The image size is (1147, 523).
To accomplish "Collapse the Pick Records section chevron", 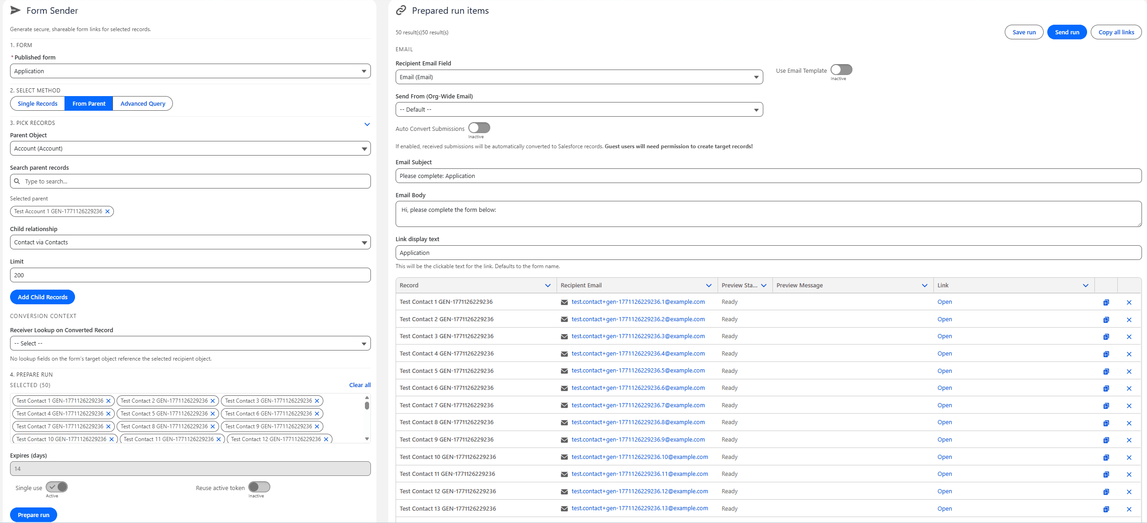I will pos(367,124).
